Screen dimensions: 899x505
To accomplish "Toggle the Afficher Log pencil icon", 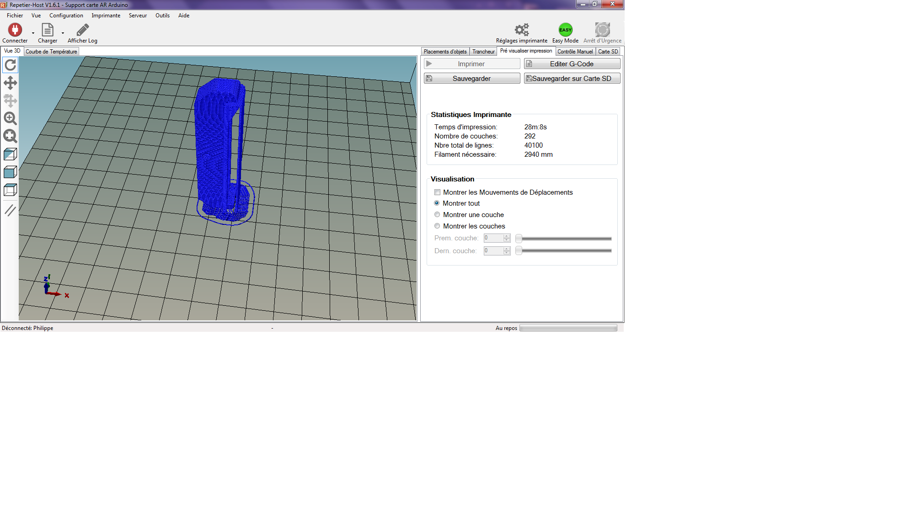I will click(82, 30).
